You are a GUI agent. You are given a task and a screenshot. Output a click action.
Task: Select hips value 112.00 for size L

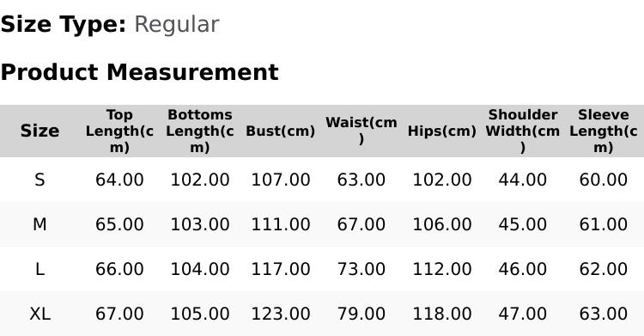[x=442, y=269]
